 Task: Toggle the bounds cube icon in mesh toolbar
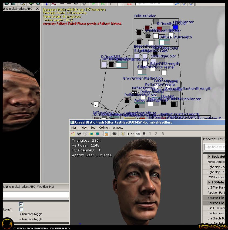pos(85,134)
